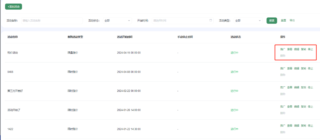Image resolution: width=320 pixels, height=140 pixels.
Task: Click 推广 for the 特价活动 row
Action: (283, 49)
